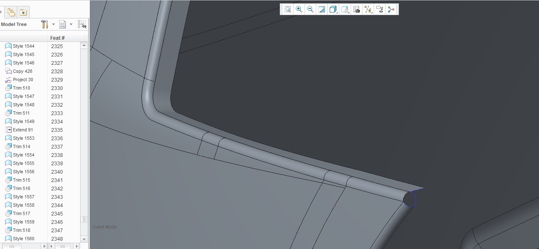This screenshot has height=249, width=539.
Task: Click feature number 2342
Action: click(x=57, y=188)
